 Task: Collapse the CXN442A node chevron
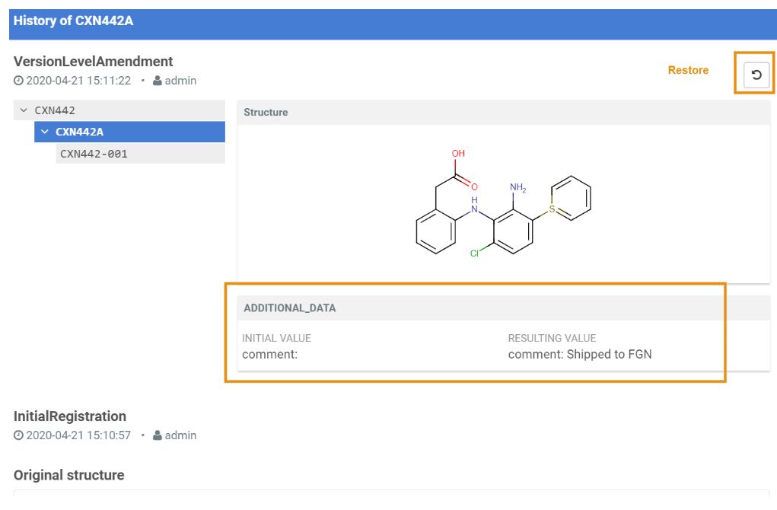45,132
